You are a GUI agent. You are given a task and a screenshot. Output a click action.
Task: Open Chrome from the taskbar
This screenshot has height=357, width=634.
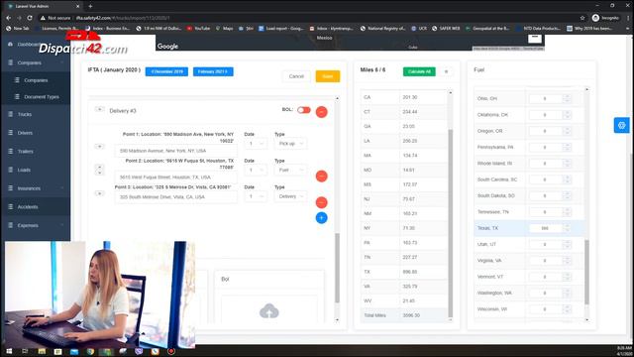pyautogui.click(x=90, y=351)
